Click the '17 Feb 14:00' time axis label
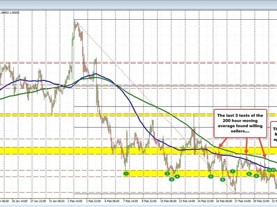This screenshot has width=277, height=207. (243, 201)
